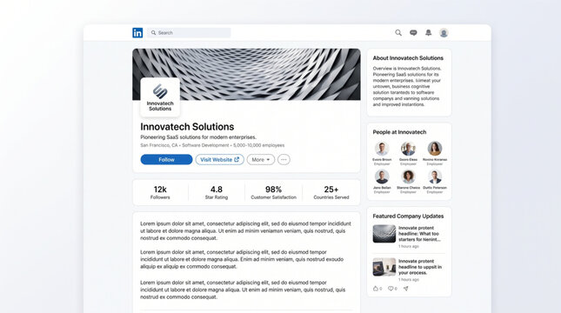This screenshot has height=313, width=561.
Task: Open the "headline: What too starters" update link
Action: [x=419, y=234]
